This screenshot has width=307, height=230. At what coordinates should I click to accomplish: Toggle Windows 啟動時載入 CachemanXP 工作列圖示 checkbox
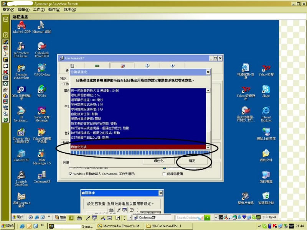tap(71, 174)
